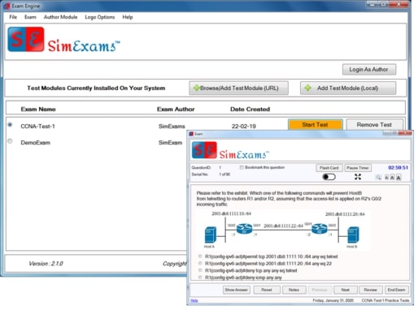Choose the medium font size A icon
The height and width of the screenshot is (310, 418).
coord(392,178)
